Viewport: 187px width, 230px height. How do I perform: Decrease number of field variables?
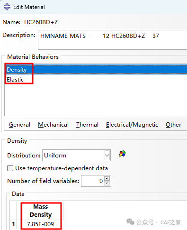point(107,183)
